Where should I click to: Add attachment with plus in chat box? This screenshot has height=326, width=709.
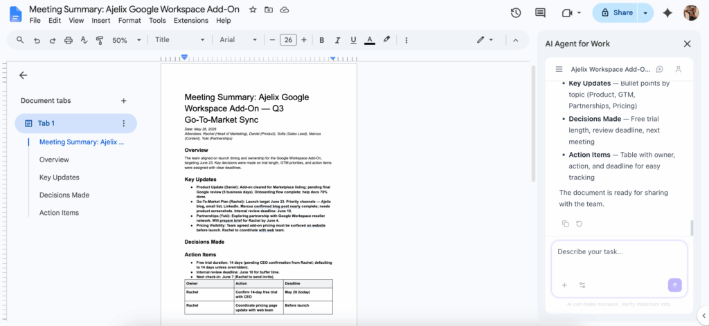click(564, 285)
